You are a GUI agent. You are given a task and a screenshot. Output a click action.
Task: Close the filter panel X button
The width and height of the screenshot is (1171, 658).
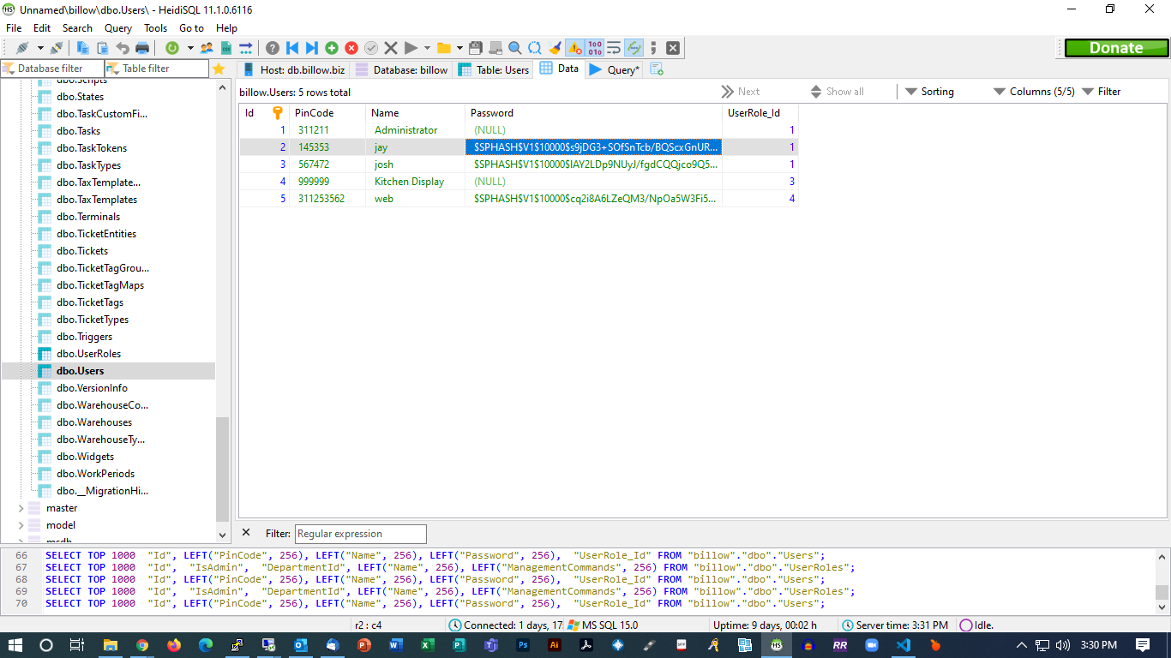(246, 532)
